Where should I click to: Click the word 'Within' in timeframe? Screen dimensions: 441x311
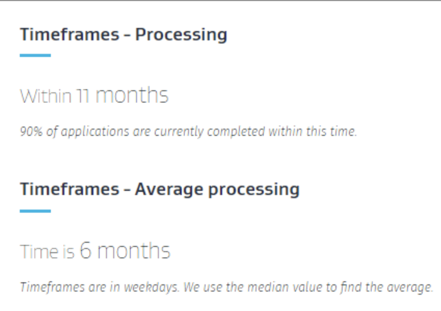[45, 96]
